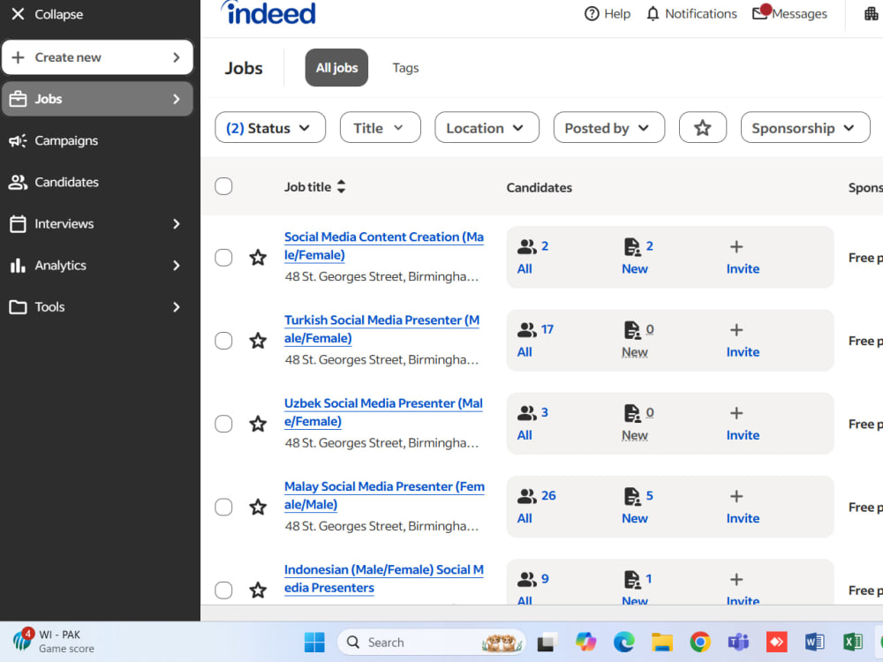Open the Windows Start menu
883x662 pixels.
click(x=314, y=643)
